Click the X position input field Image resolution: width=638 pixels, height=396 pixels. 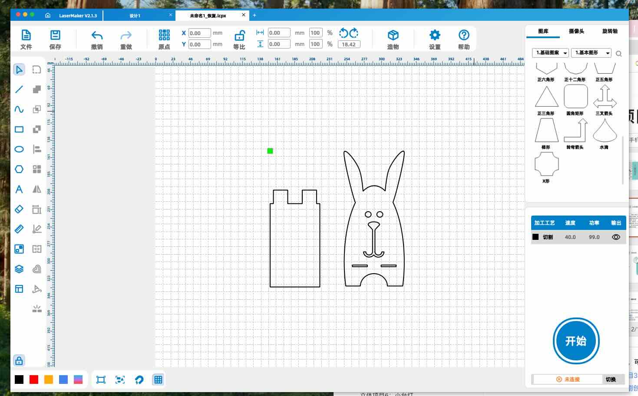[199, 33]
